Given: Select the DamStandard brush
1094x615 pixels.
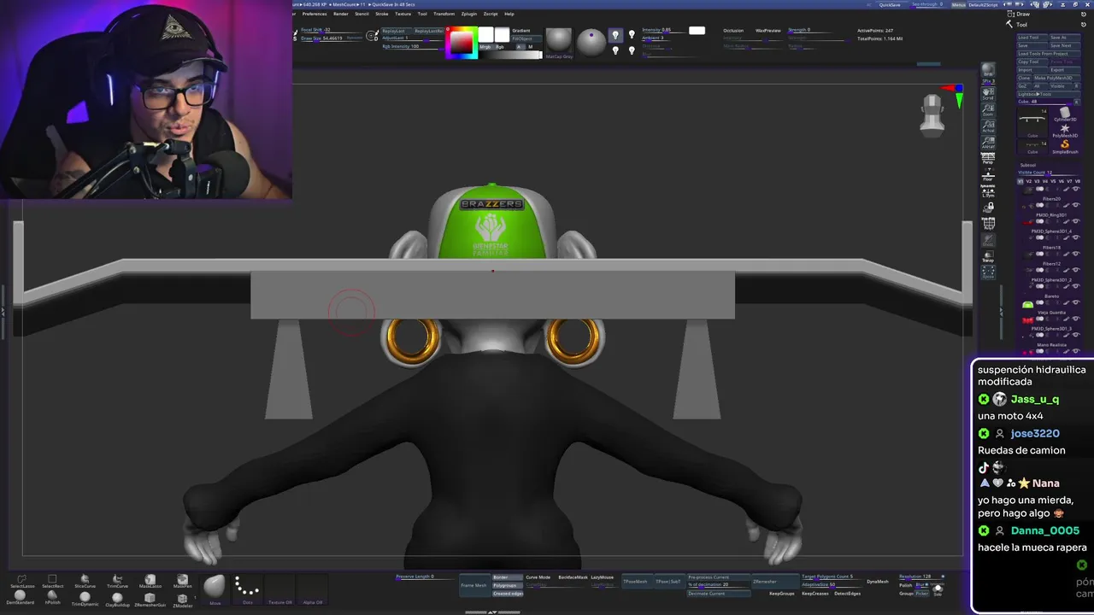Looking at the screenshot, I should pos(21,598).
